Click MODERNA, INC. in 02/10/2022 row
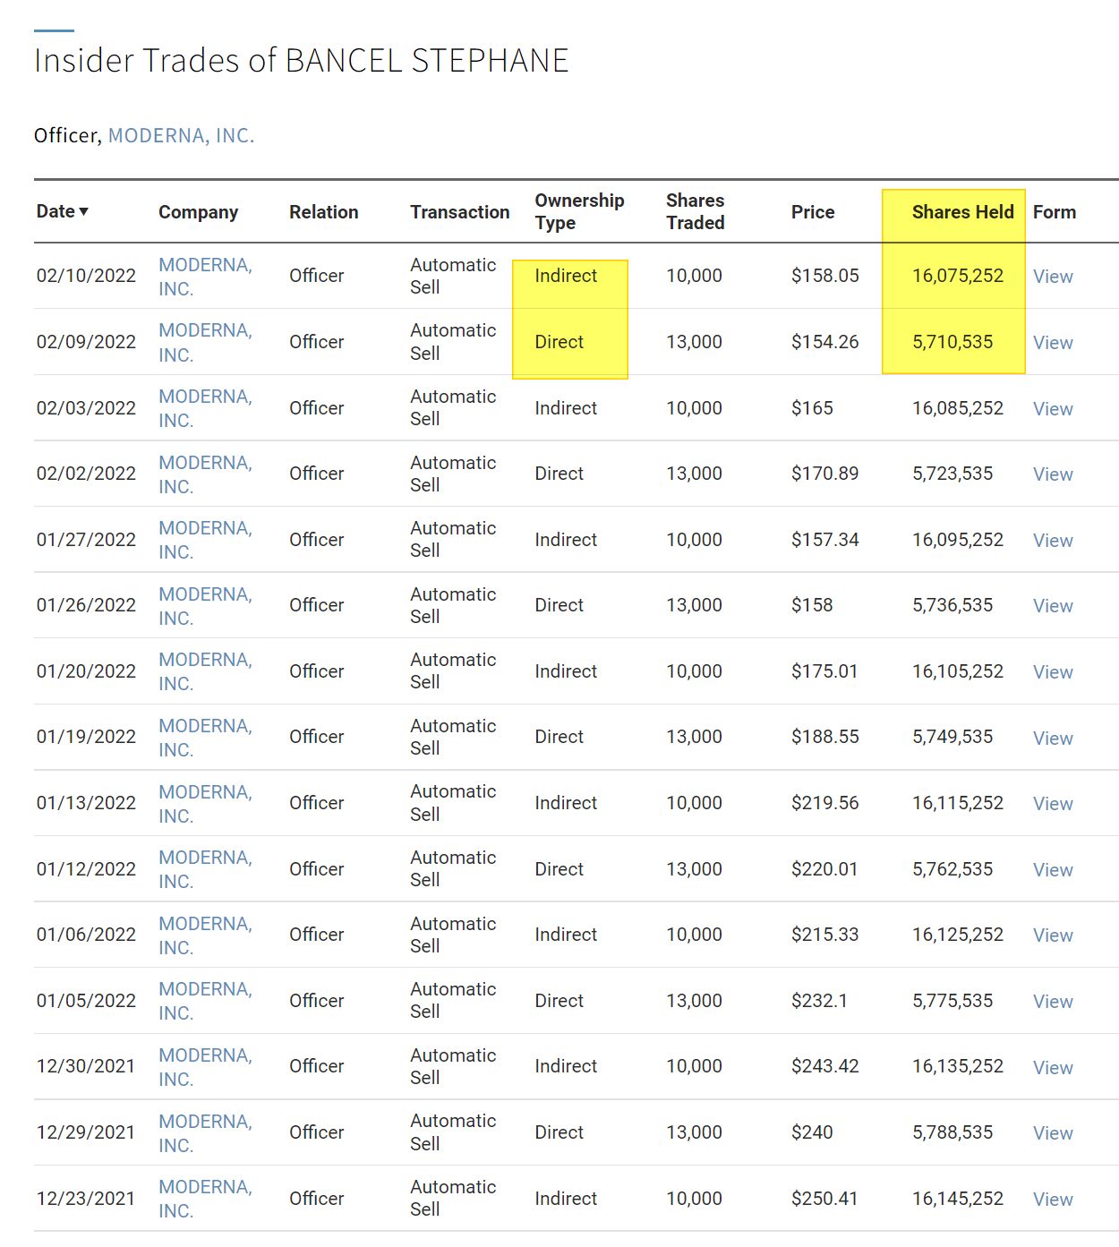1119x1247 pixels. click(x=204, y=277)
